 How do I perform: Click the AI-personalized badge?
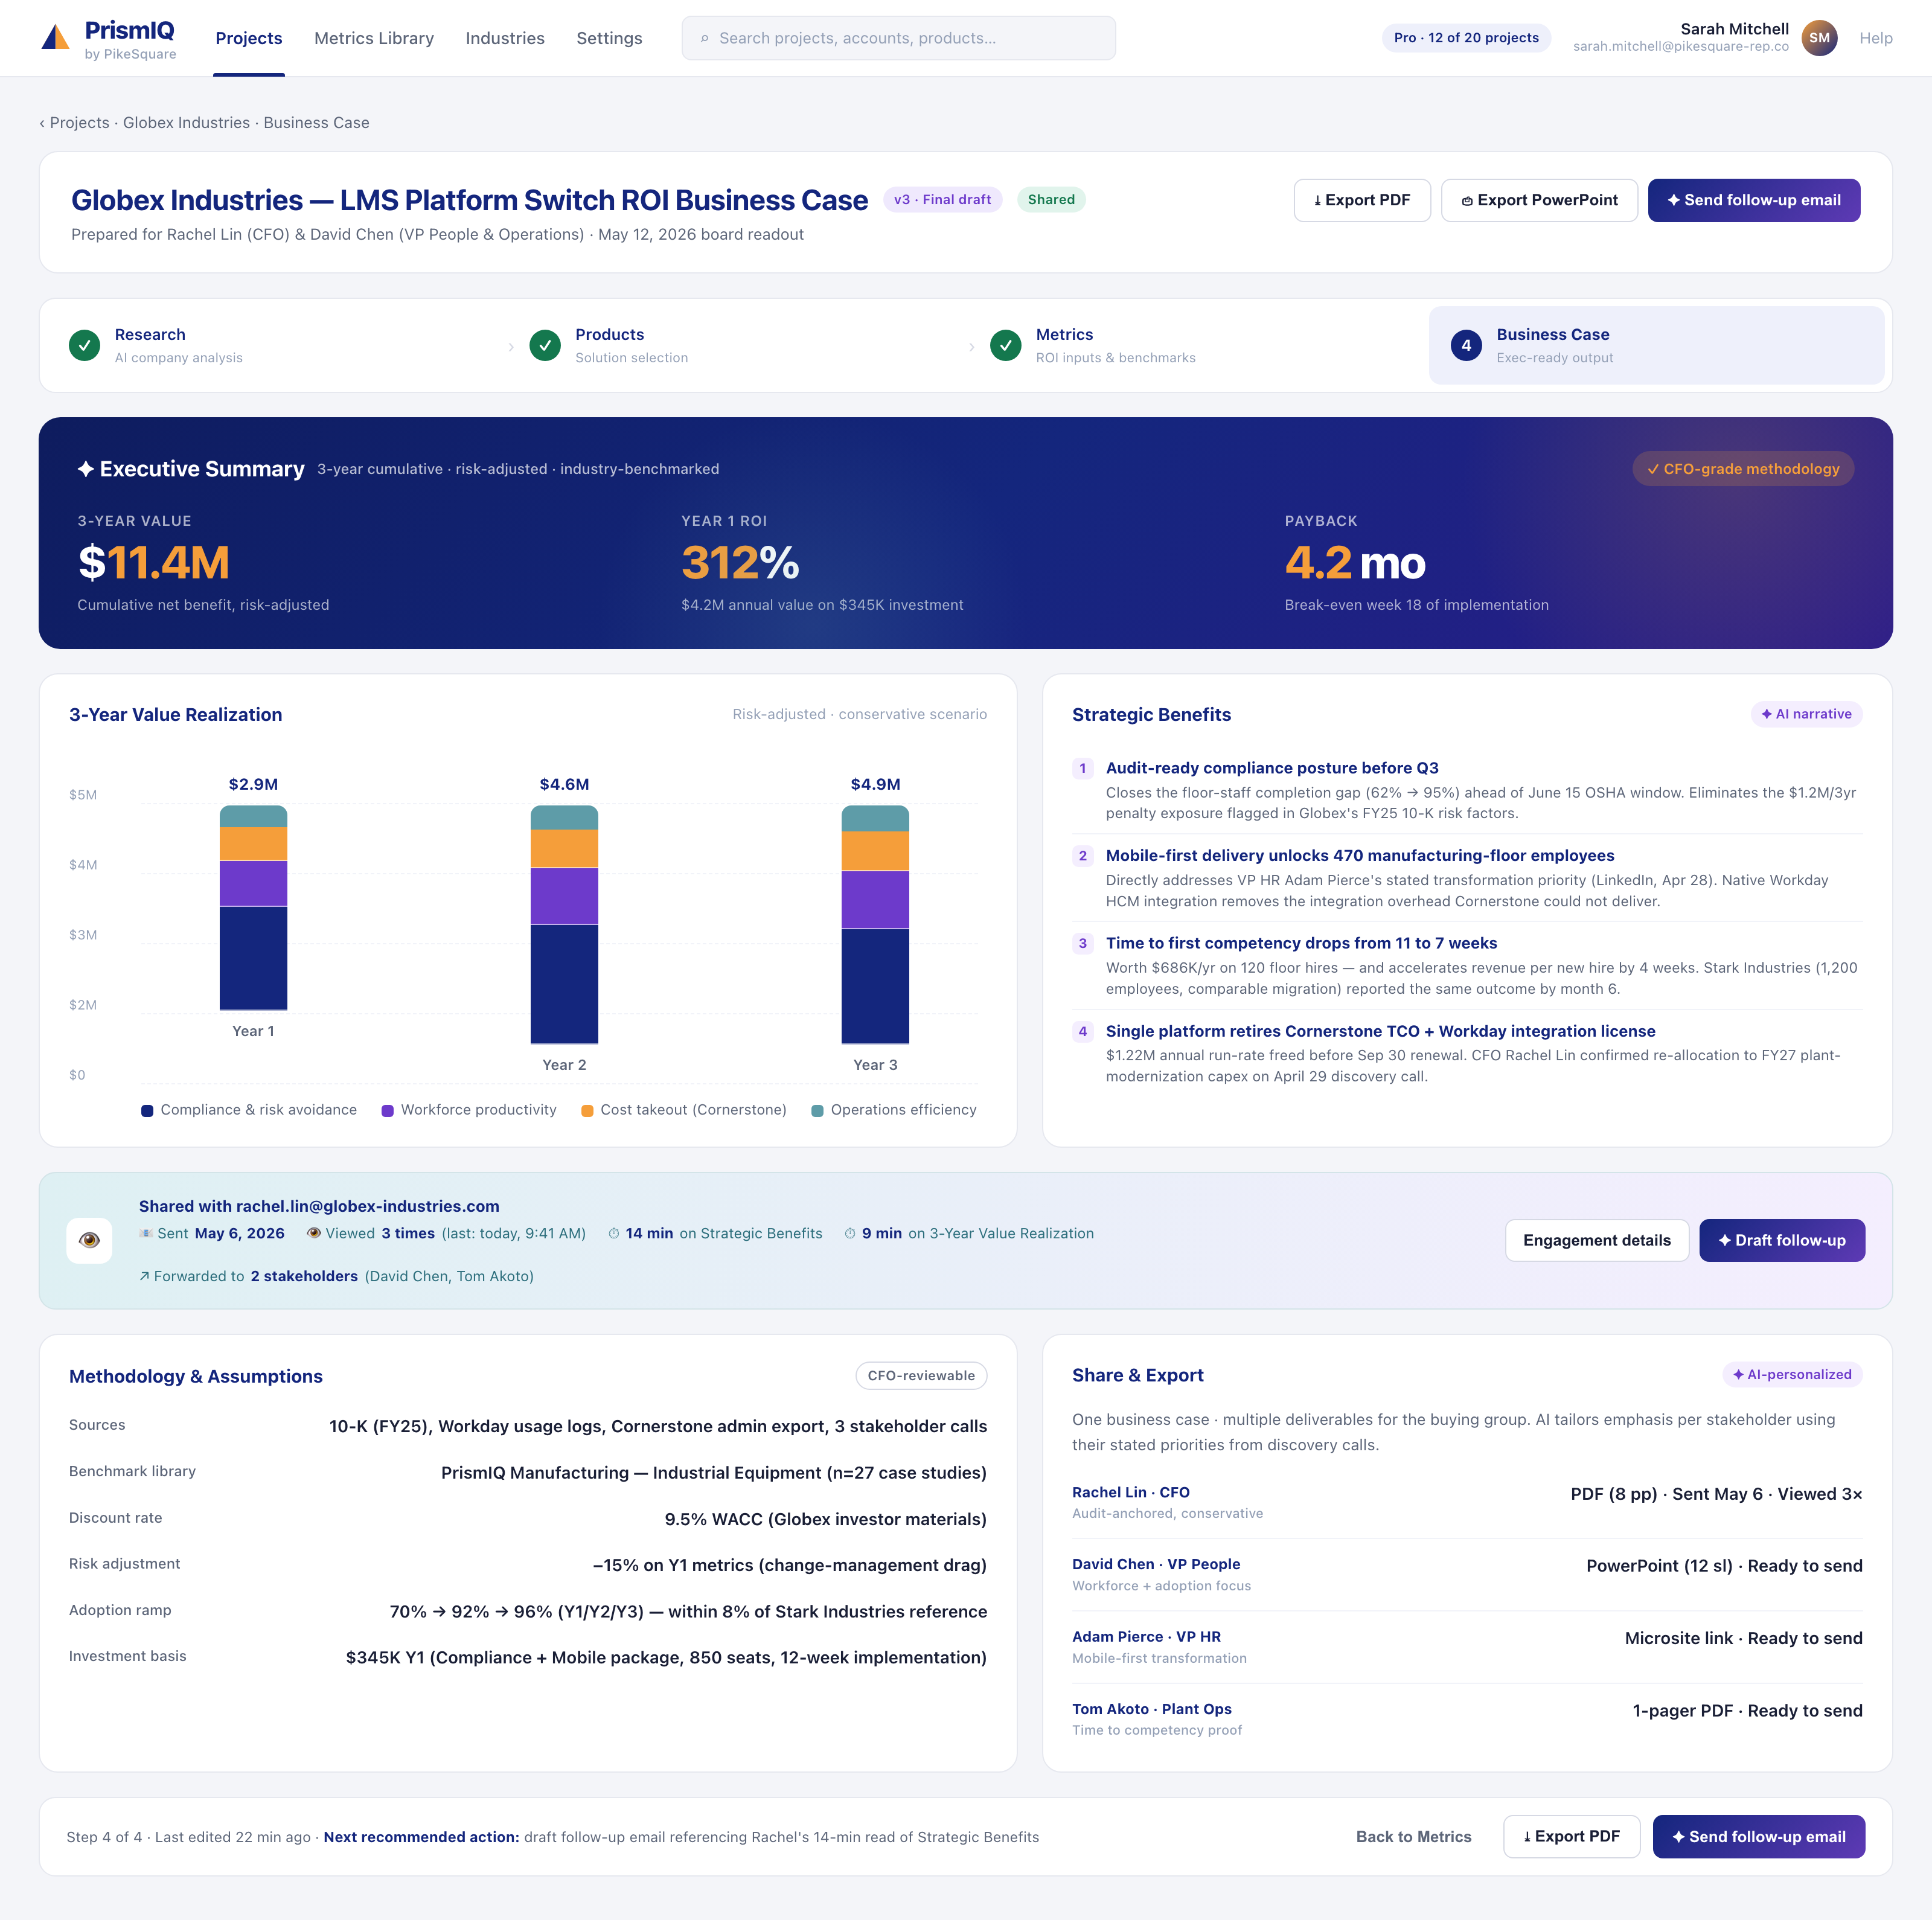point(1792,1375)
